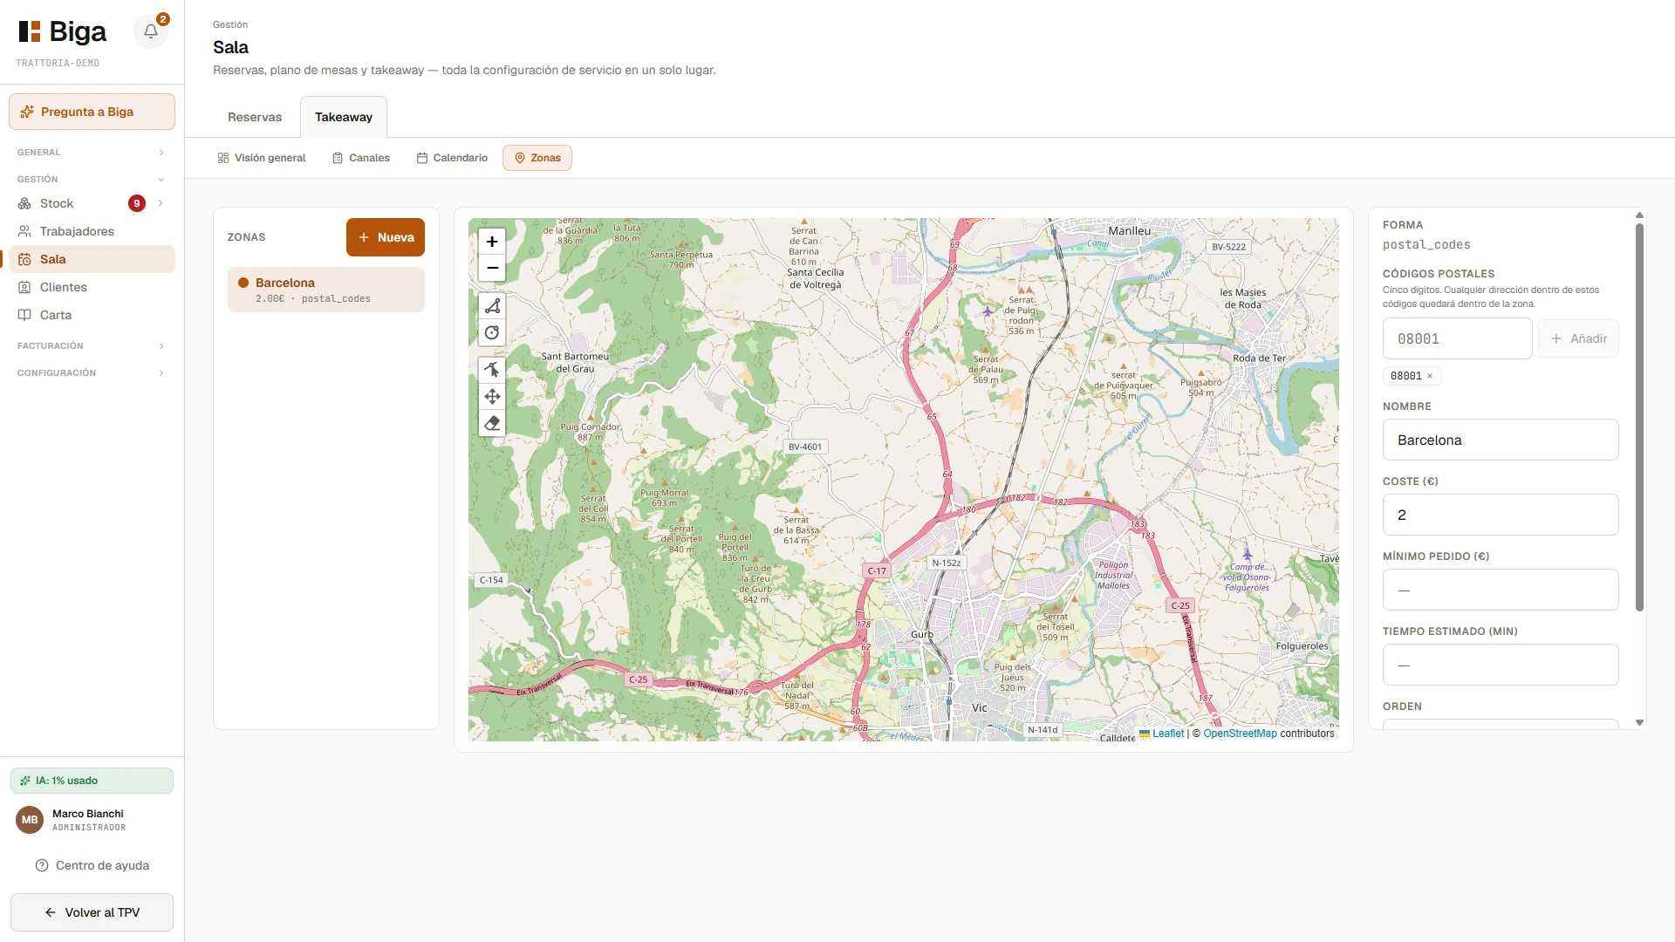Click the Trabajadores sidebar icon
The image size is (1675, 942).
click(24, 231)
